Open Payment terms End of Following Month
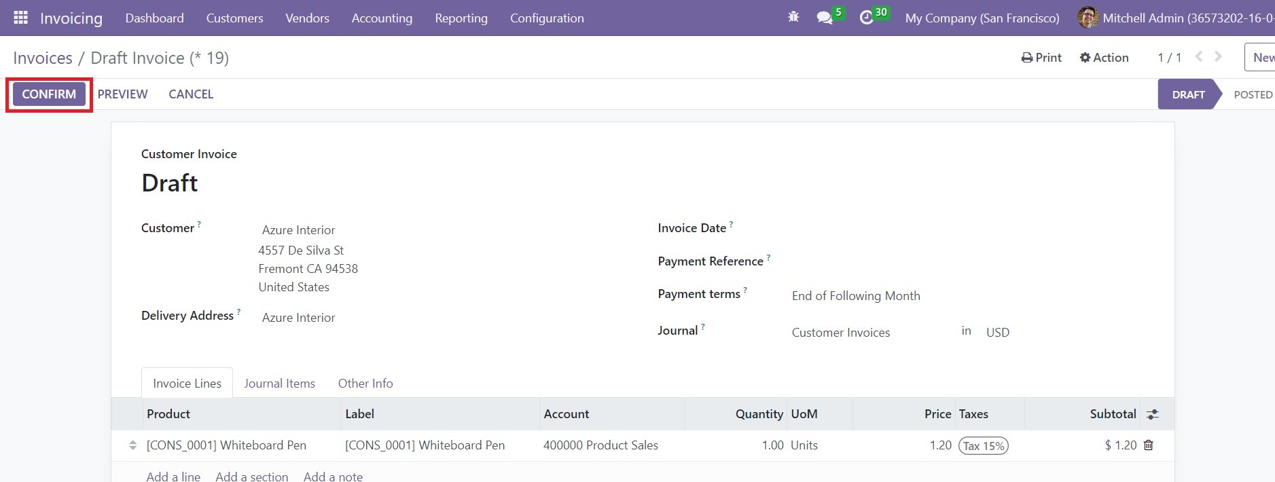Screen dimensions: 1275x482 pyautogui.click(x=856, y=296)
